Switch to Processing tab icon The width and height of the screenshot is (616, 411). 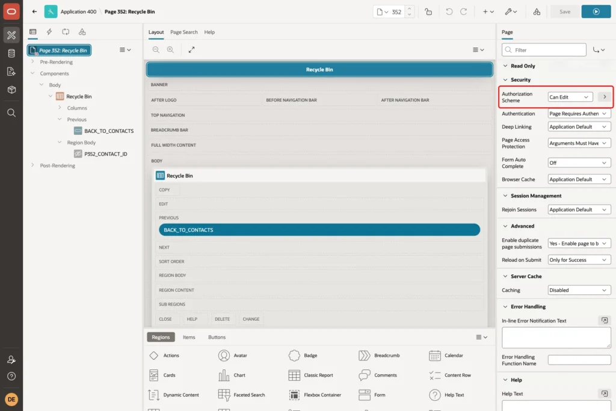pyautogui.click(x=66, y=32)
